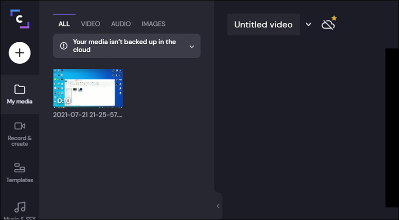Expand the media backup notice chevron
The height and width of the screenshot is (220, 399).
[192, 46]
